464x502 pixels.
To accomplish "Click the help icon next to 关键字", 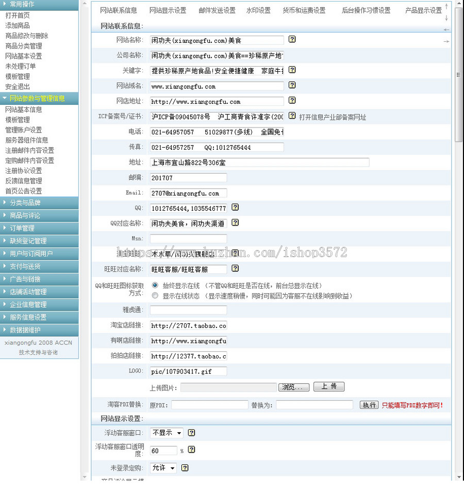I will tap(292, 70).
